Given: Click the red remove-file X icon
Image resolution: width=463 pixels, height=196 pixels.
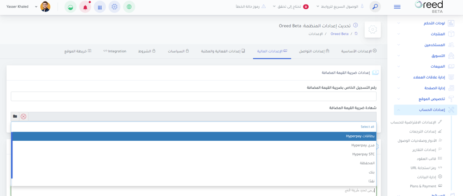Looking at the screenshot, I should 24,116.
